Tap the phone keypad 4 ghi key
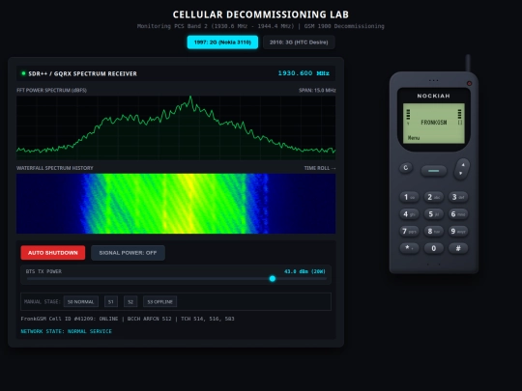 (x=409, y=214)
